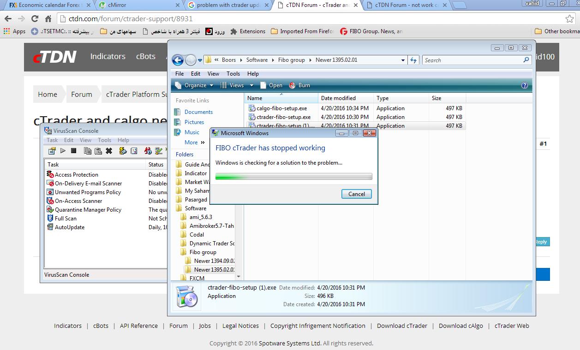Reload the Chrome page
Screen dimensions: 580x350
(x=35, y=19)
